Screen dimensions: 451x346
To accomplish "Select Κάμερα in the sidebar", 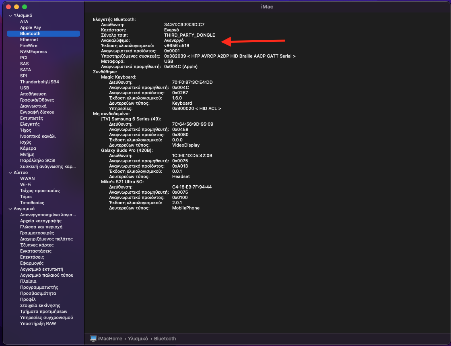I will 28,149.
